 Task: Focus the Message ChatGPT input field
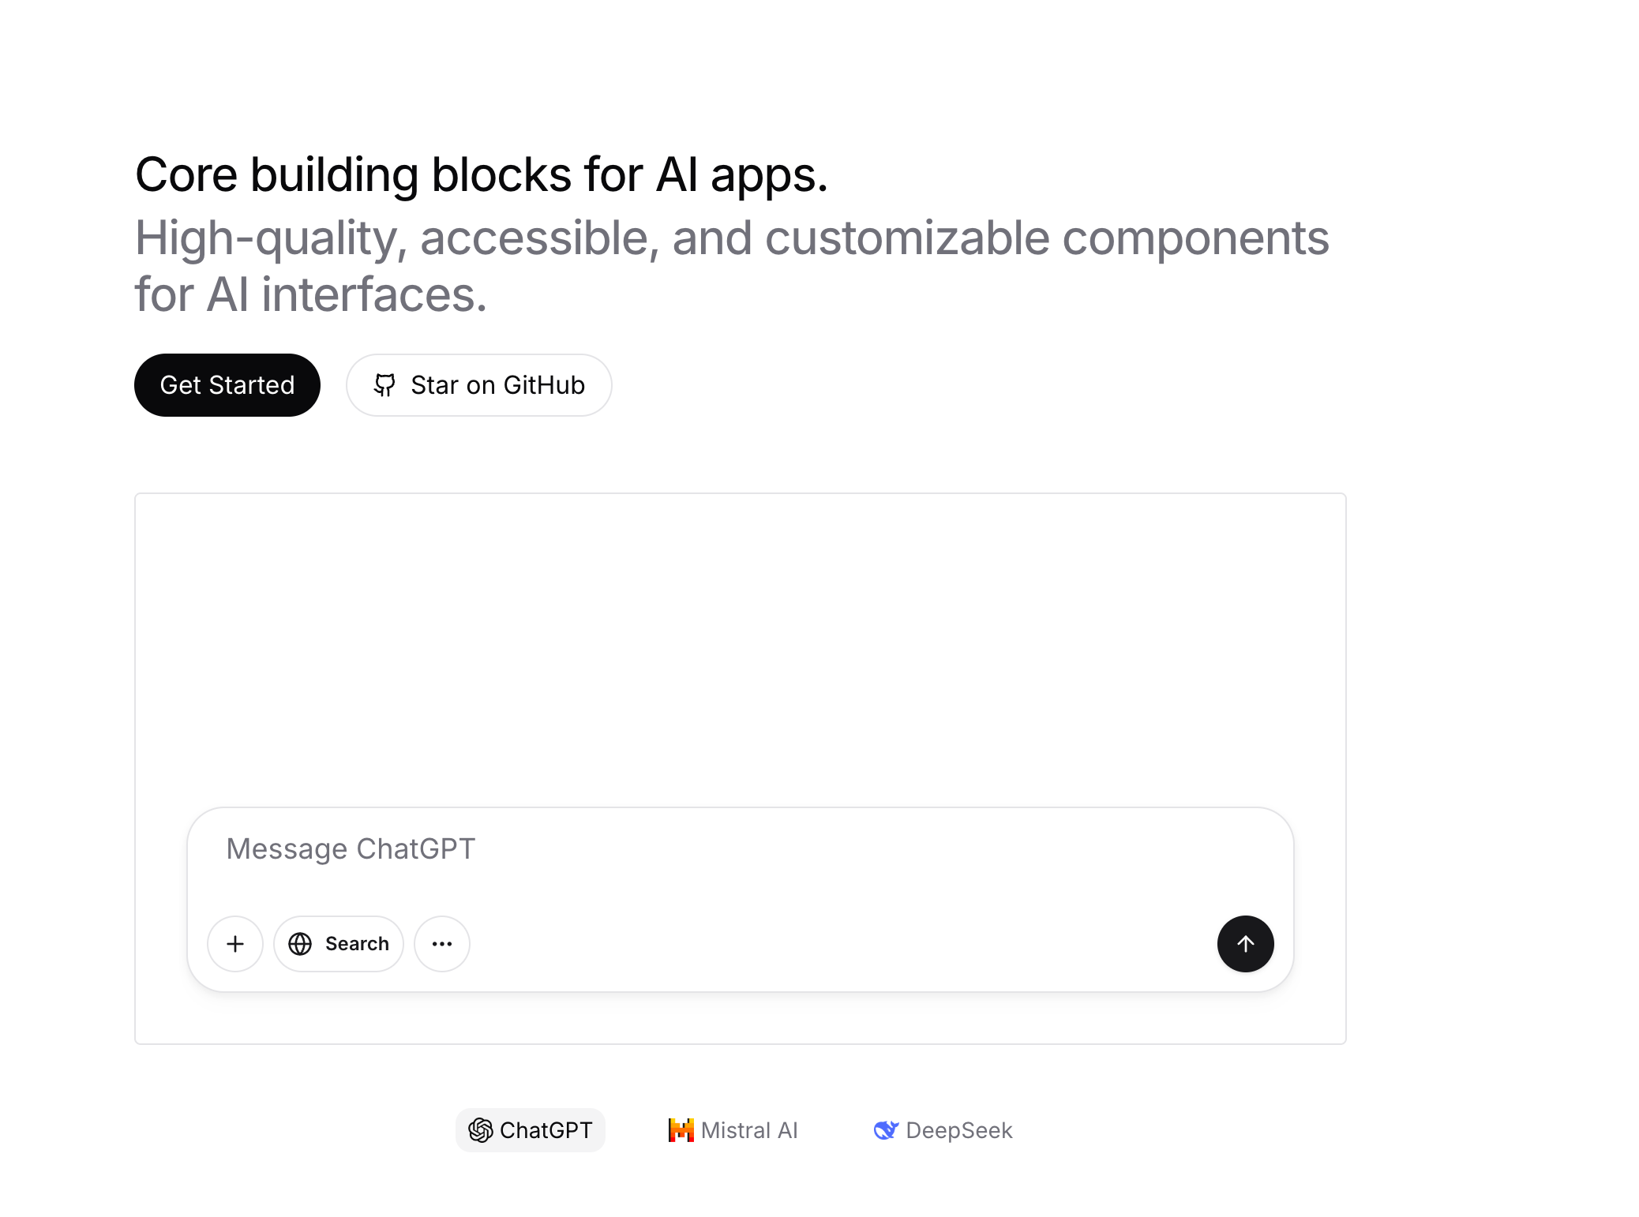pos(711,849)
